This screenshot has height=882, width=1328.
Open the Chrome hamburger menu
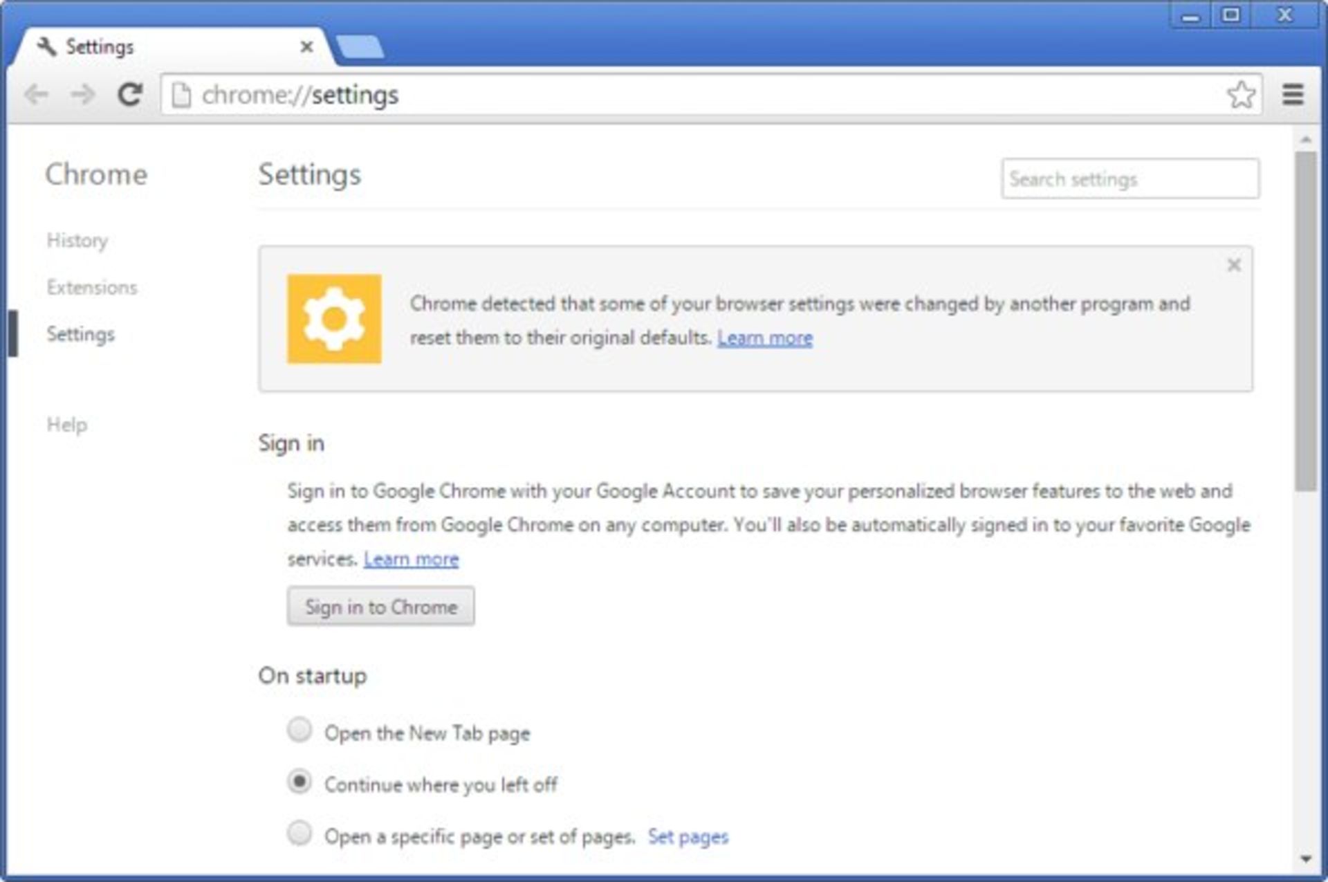point(1293,94)
